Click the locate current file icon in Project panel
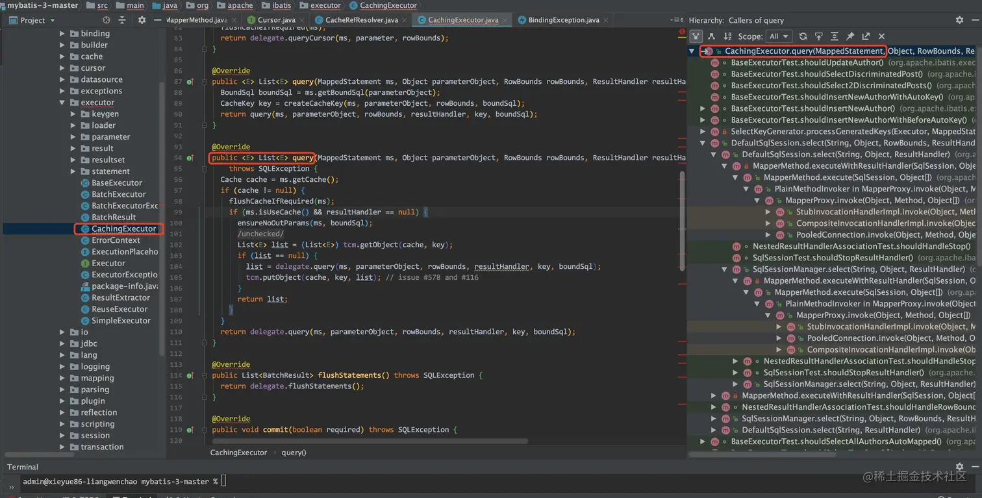Screen dimensions: 982x498 pos(107,20)
